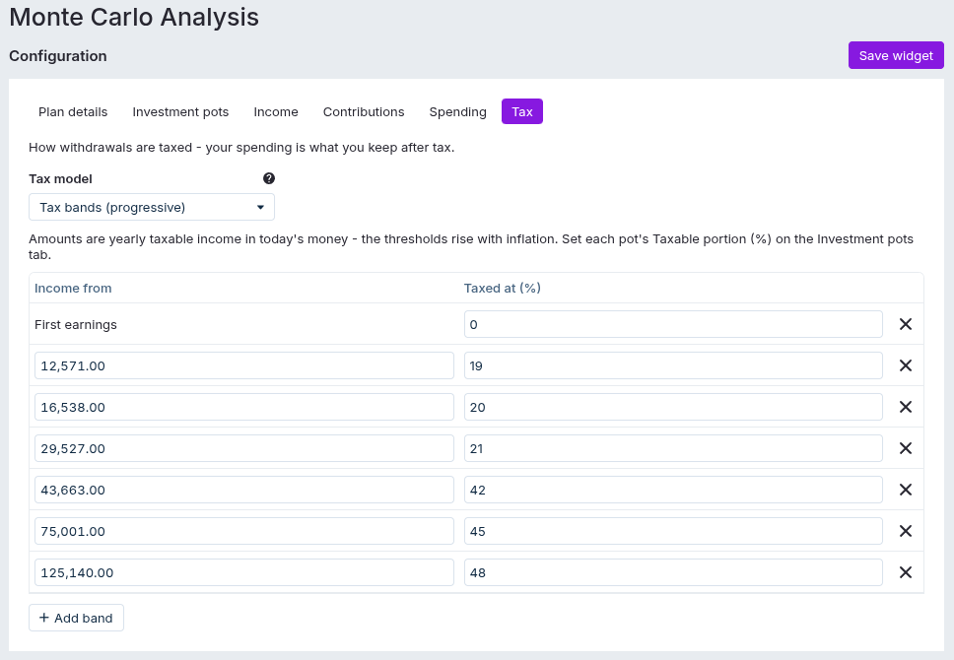The width and height of the screenshot is (954, 660).
Task: Switch to the Plan details tab
Action: [73, 112]
